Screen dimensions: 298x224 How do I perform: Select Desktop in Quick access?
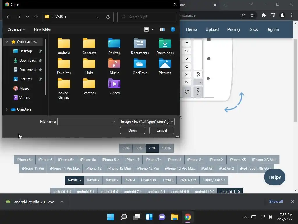point(26,51)
